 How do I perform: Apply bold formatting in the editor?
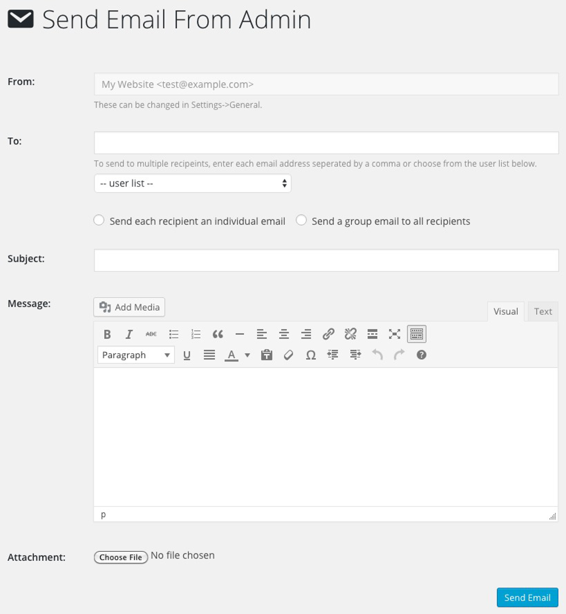pyautogui.click(x=107, y=334)
